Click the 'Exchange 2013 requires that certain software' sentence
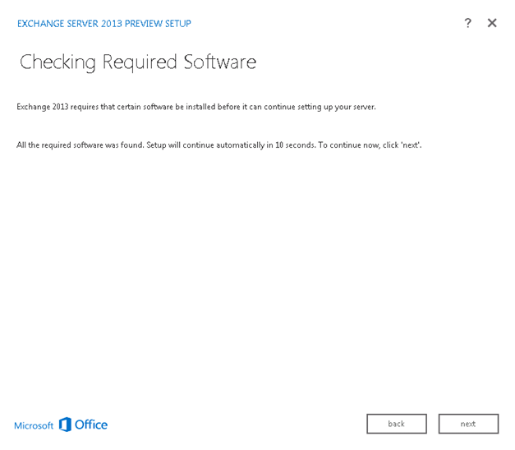 tap(196, 107)
